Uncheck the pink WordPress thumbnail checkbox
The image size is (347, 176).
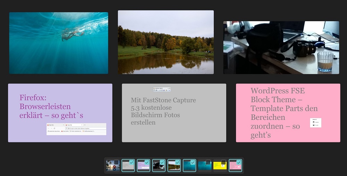coord(239,162)
